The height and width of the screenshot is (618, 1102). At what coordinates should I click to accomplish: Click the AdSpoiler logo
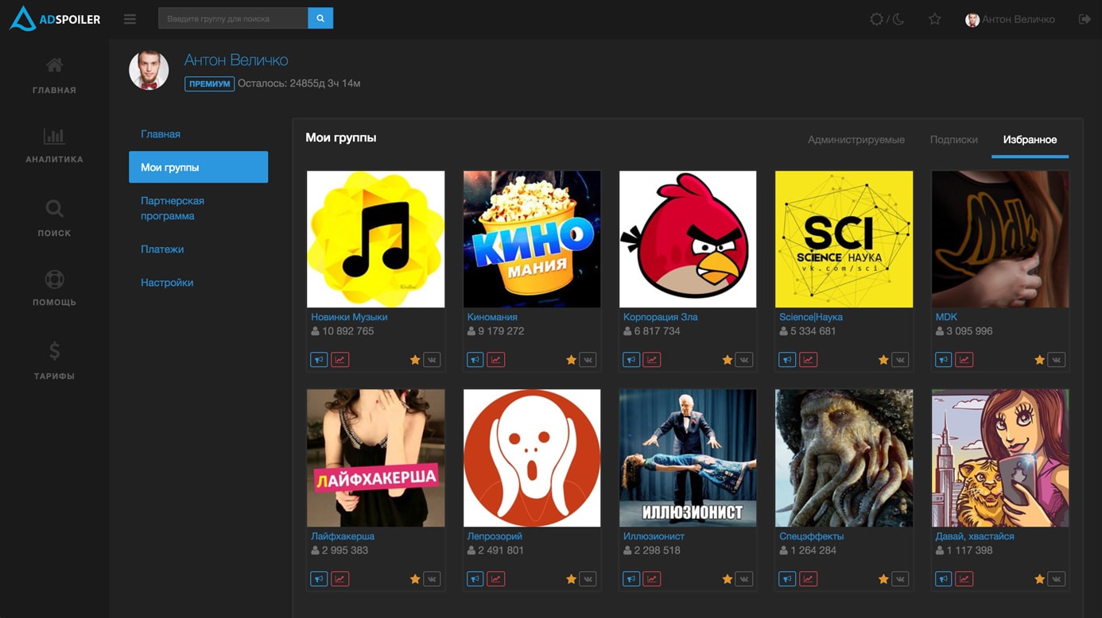tap(55, 19)
